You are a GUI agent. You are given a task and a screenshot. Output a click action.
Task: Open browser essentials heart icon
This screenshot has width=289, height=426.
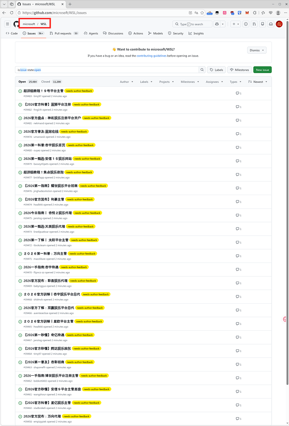(271, 12)
